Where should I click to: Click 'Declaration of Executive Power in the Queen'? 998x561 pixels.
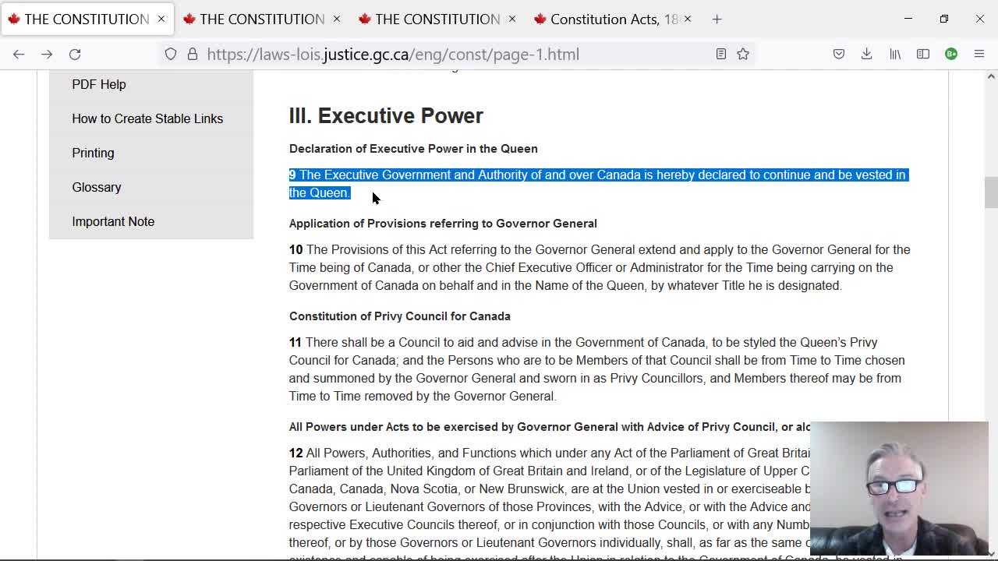[413, 148]
